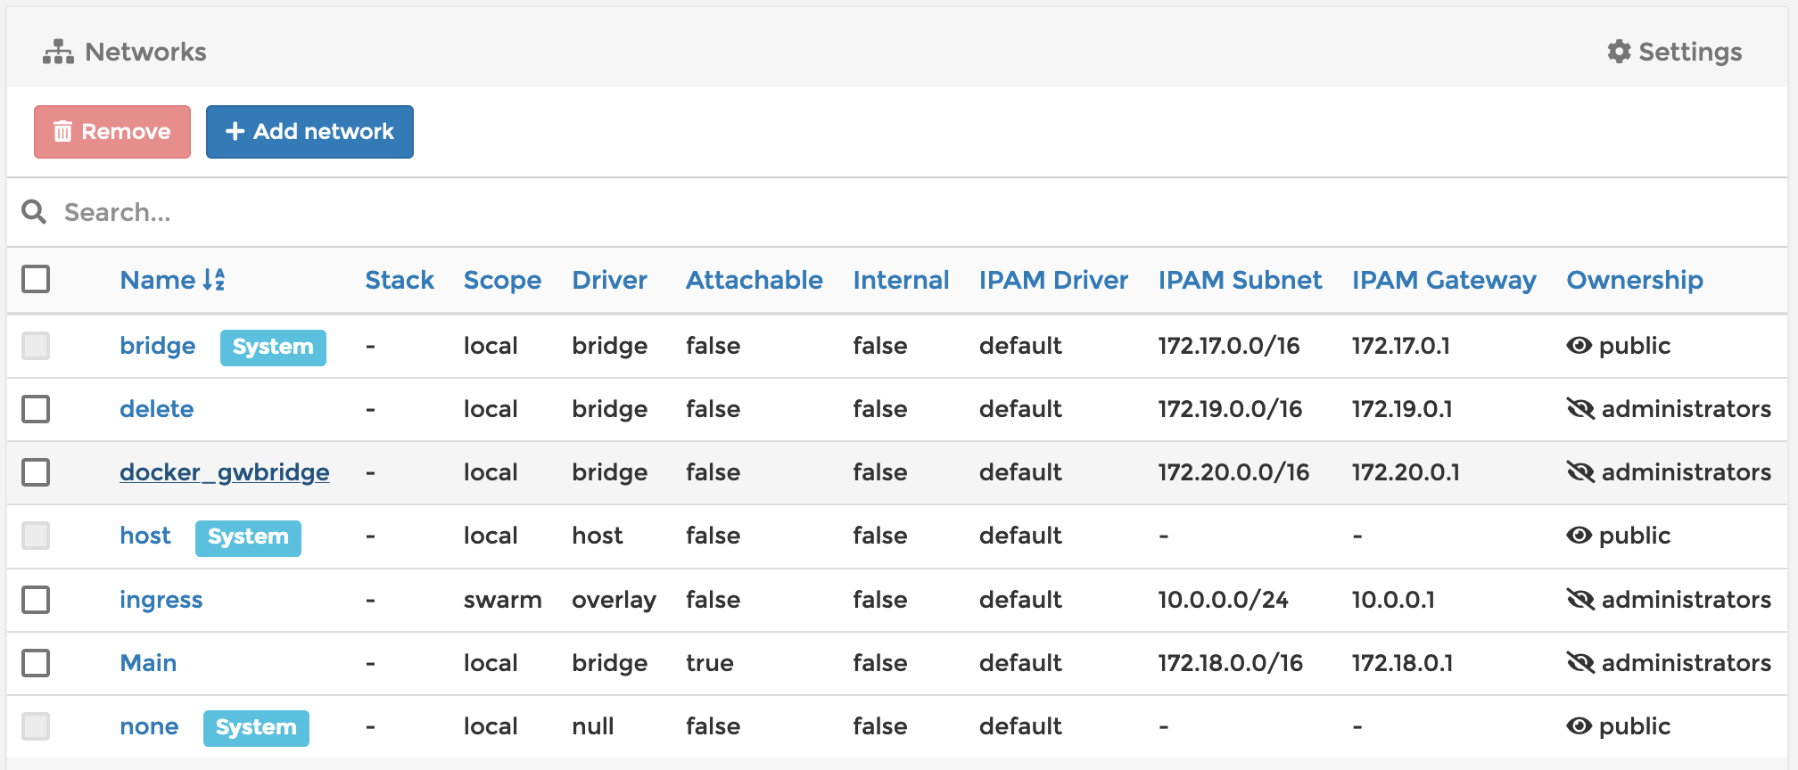Click the public eye icon for bridge
This screenshot has height=770, width=1798.
(1579, 346)
